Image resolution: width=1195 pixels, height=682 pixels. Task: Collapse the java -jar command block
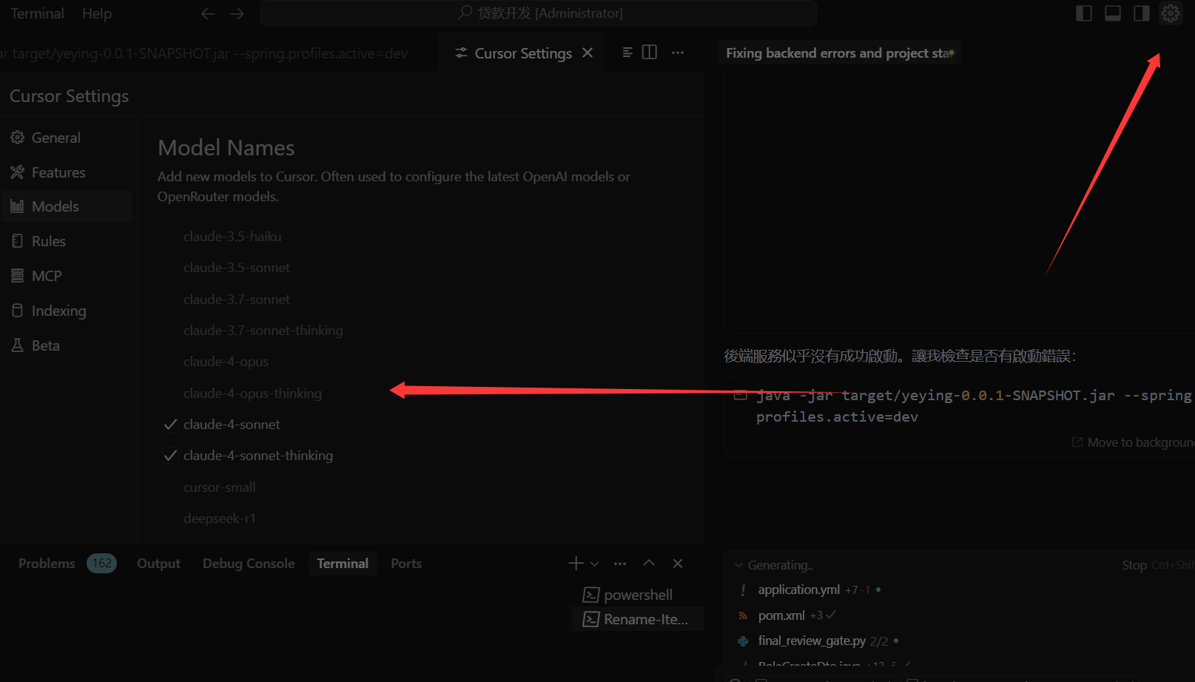[x=740, y=396]
